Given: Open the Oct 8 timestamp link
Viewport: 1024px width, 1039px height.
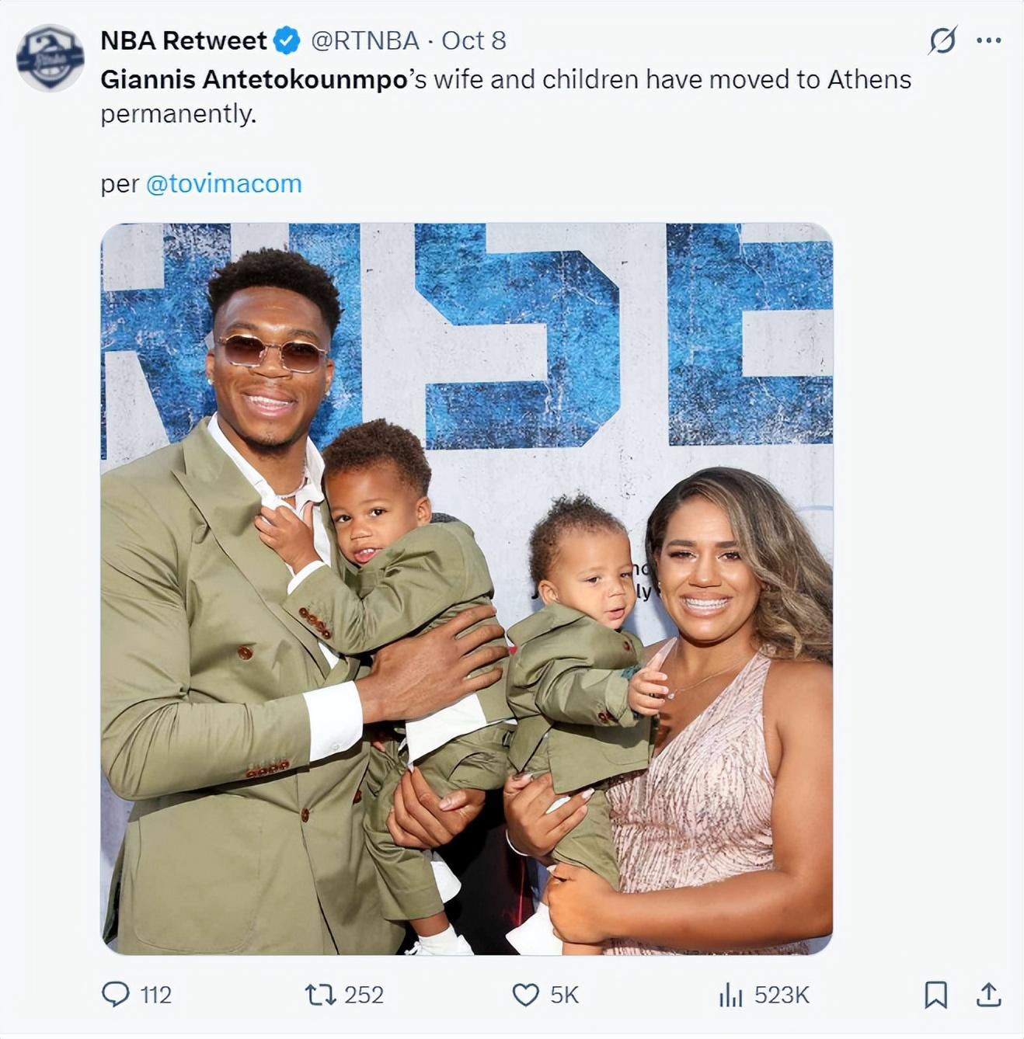Looking at the screenshot, I should click(x=474, y=40).
